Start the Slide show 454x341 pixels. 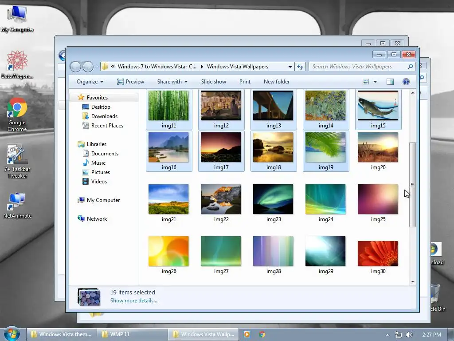pos(214,82)
